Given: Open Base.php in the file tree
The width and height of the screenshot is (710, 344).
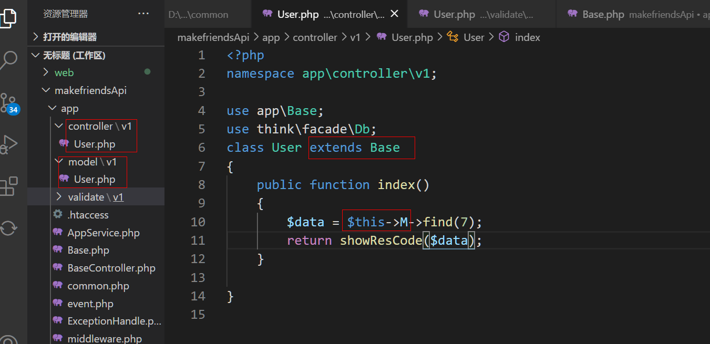Looking at the screenshot, I should pyautogui.click(x=88, y=250).
